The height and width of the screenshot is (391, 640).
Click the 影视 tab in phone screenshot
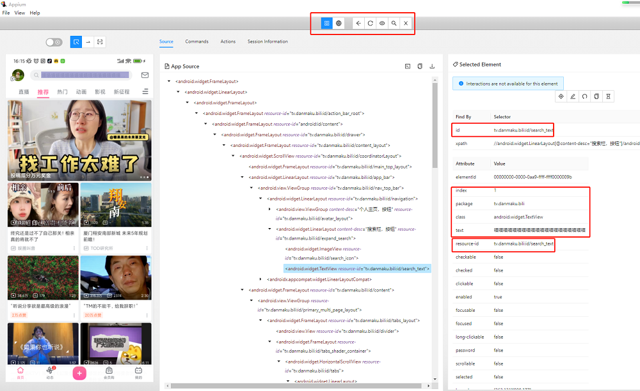(100, 92)
